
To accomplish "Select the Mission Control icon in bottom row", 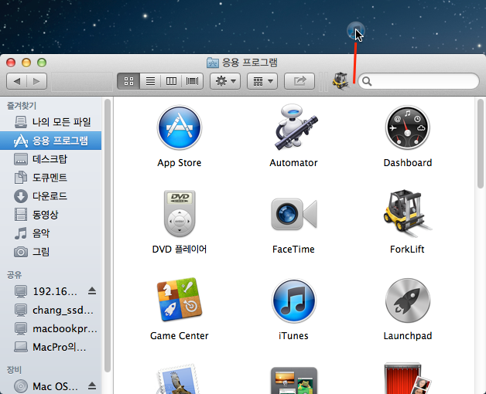I will click(293, 380).
